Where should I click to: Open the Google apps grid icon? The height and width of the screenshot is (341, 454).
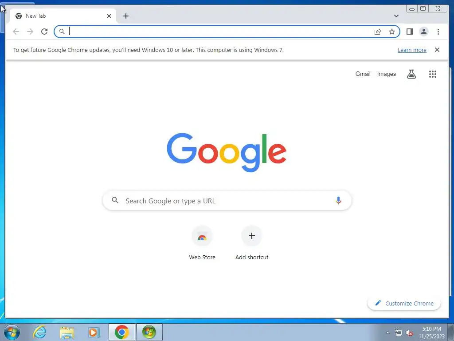[x=432, y=74]
